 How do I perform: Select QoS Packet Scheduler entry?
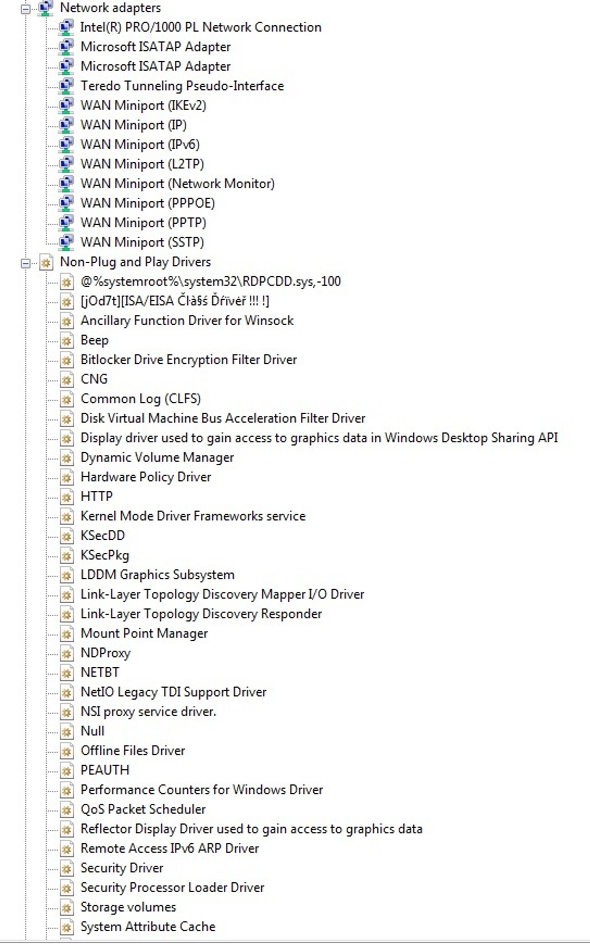click(143, 810)
